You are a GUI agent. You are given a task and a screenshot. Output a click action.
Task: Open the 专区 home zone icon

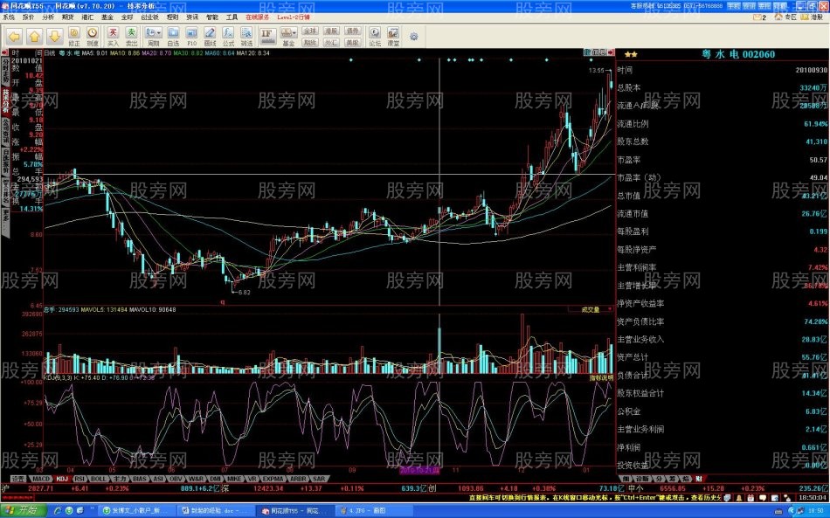(786, 17)
